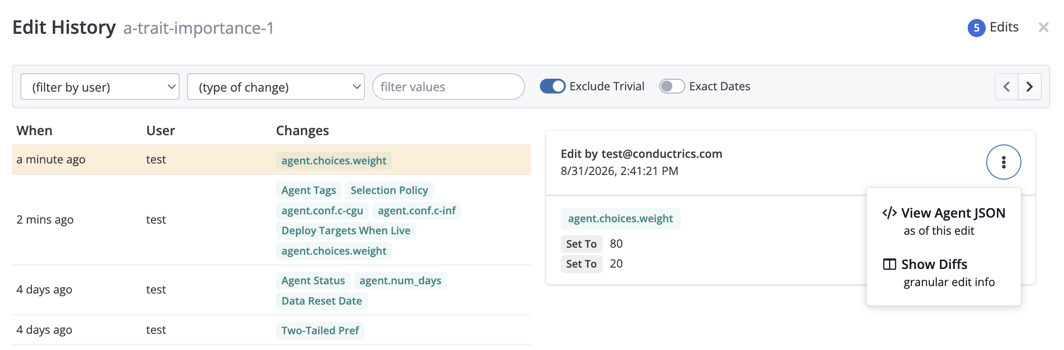Click the Selection Policy change tag
The height and width of the screenshot is (350, 1064).
389,190
